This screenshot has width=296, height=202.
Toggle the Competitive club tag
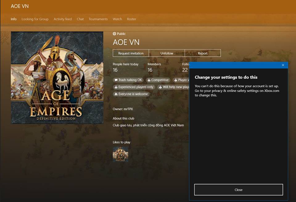coord(158,80)
